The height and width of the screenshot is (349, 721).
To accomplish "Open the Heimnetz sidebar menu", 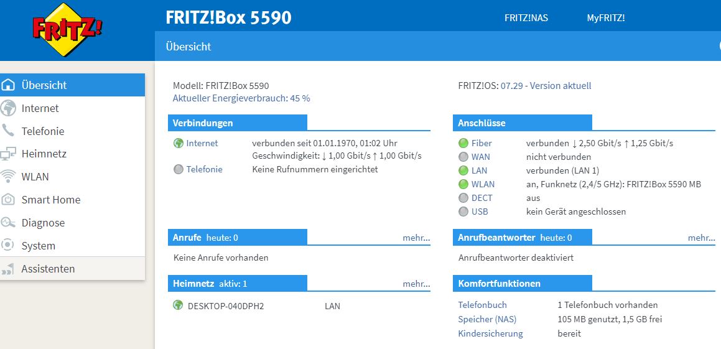I will (72, 154).
